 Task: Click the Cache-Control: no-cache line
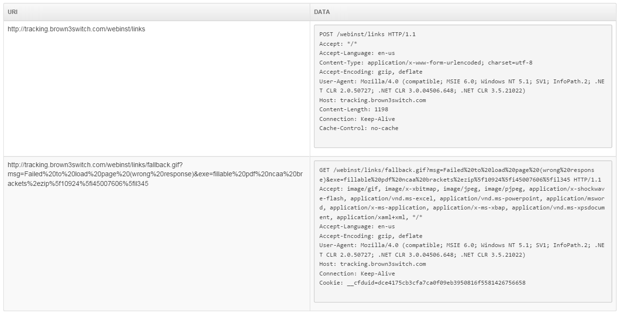click(x=358, y=128)
